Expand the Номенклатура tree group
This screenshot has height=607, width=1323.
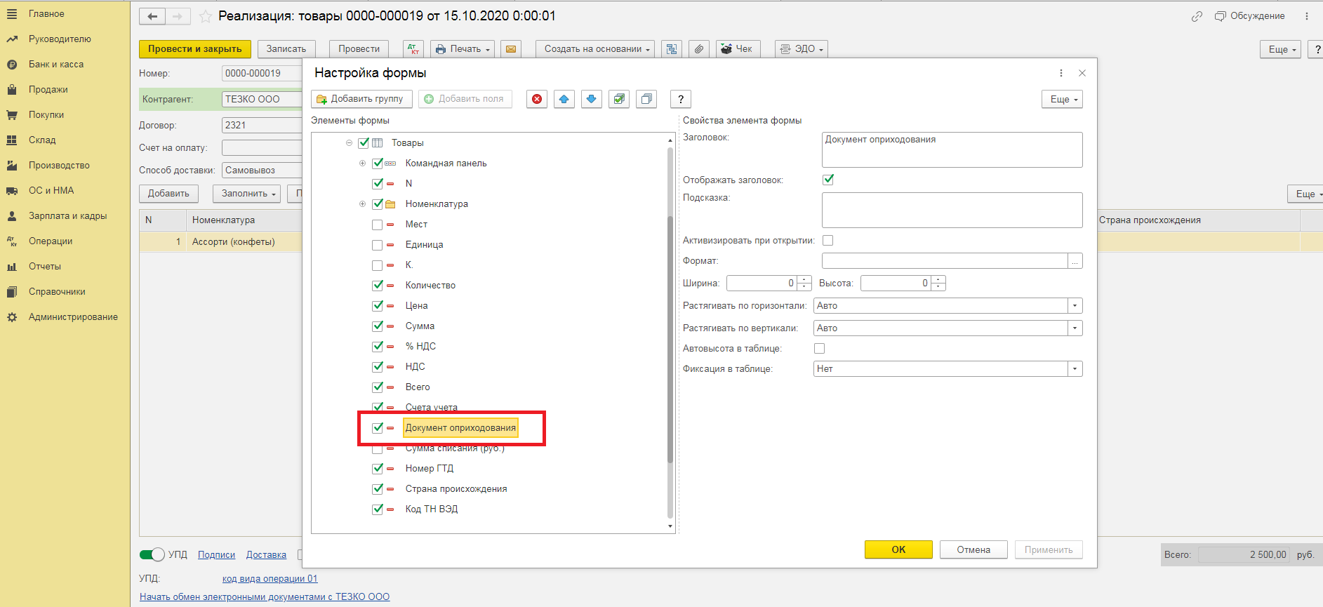click(x=363, y=204)
